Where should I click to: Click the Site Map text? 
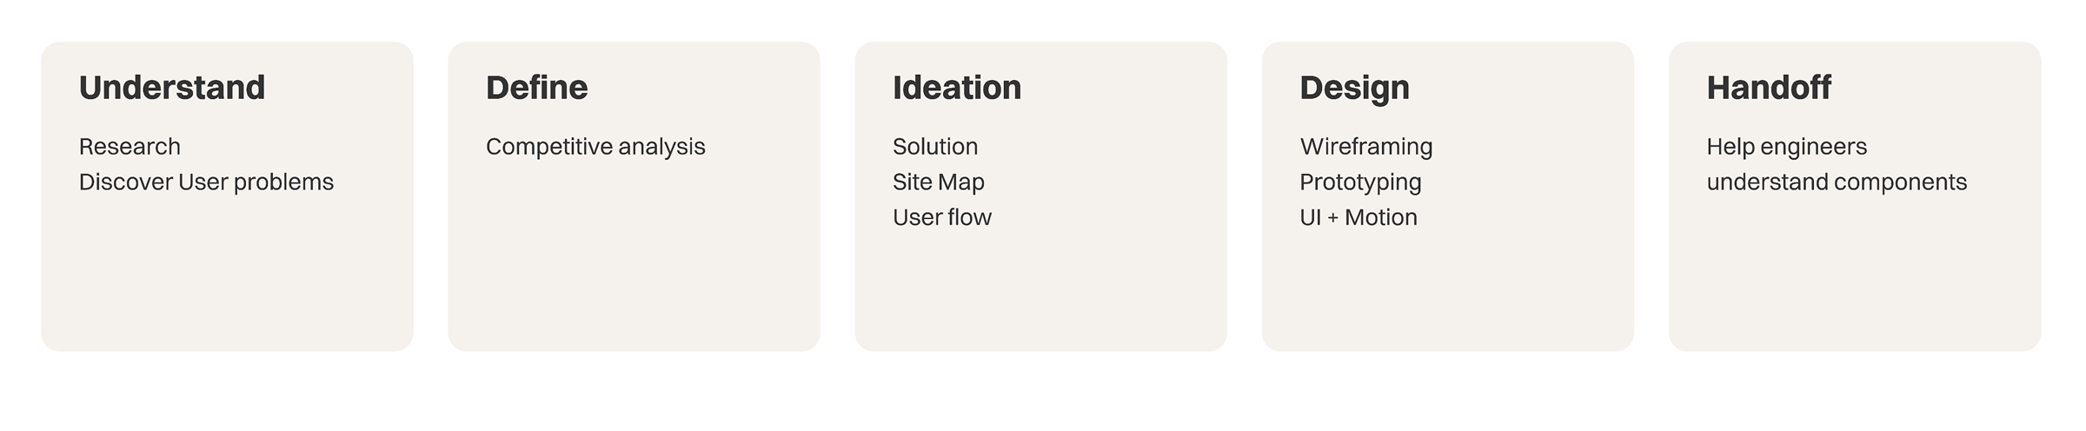pos(938,182)
